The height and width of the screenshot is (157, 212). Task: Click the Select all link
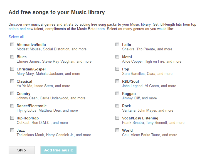point(16,37)
